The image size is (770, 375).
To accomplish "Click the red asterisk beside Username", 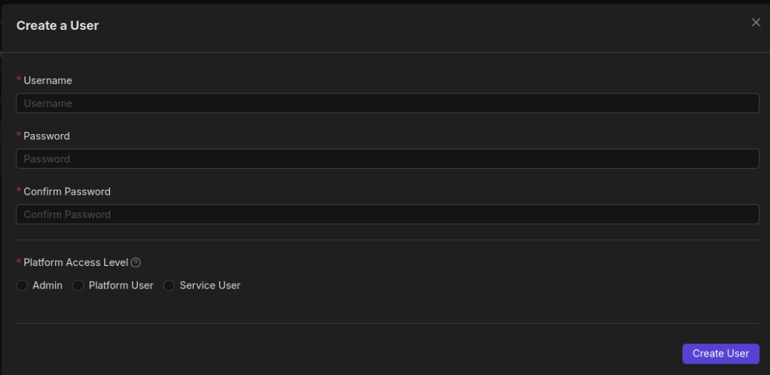I will pos(19,80).
